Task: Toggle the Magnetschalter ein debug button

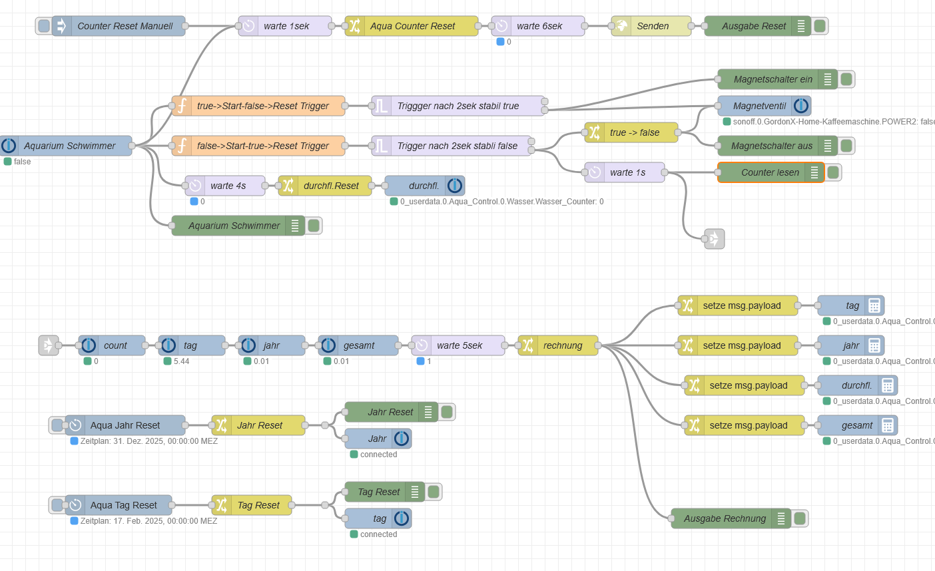Action: pos(846,79)
